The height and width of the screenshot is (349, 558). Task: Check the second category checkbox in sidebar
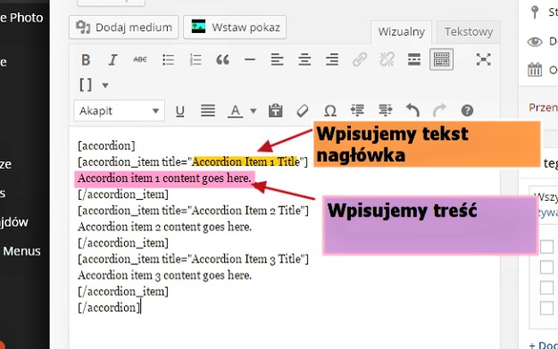[546, 267]
